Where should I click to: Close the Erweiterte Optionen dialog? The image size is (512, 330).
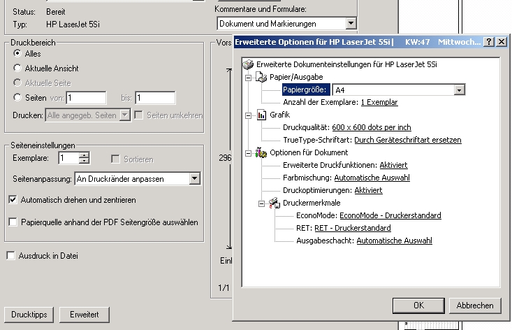[502, 42]
